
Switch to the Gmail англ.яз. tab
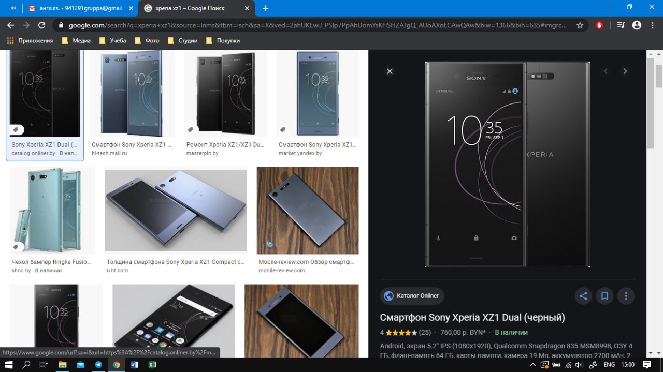80,8
